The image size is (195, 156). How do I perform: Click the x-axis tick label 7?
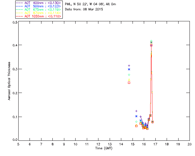(41, 144)
